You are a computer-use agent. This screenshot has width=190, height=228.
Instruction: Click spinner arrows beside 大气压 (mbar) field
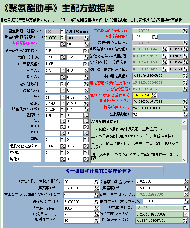click(x=97, y=209)
